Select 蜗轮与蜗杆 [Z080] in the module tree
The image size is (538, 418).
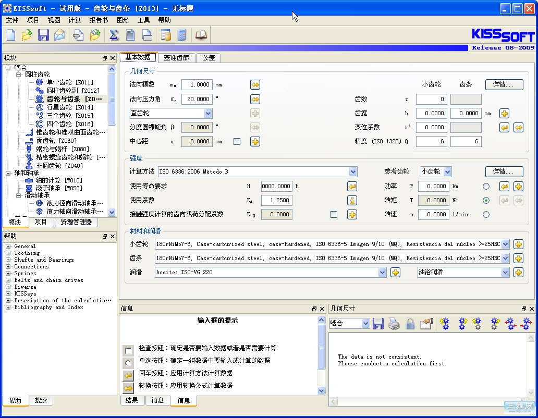tap(63, 149)
